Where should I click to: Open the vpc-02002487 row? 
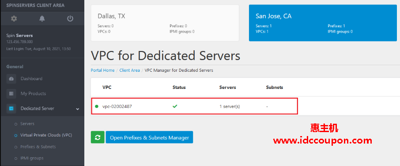(194, 106)
